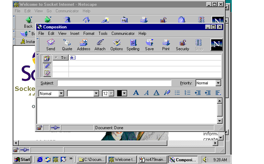
Task: Click the Netscape N logo in Composition
Action: coord(217,45)
